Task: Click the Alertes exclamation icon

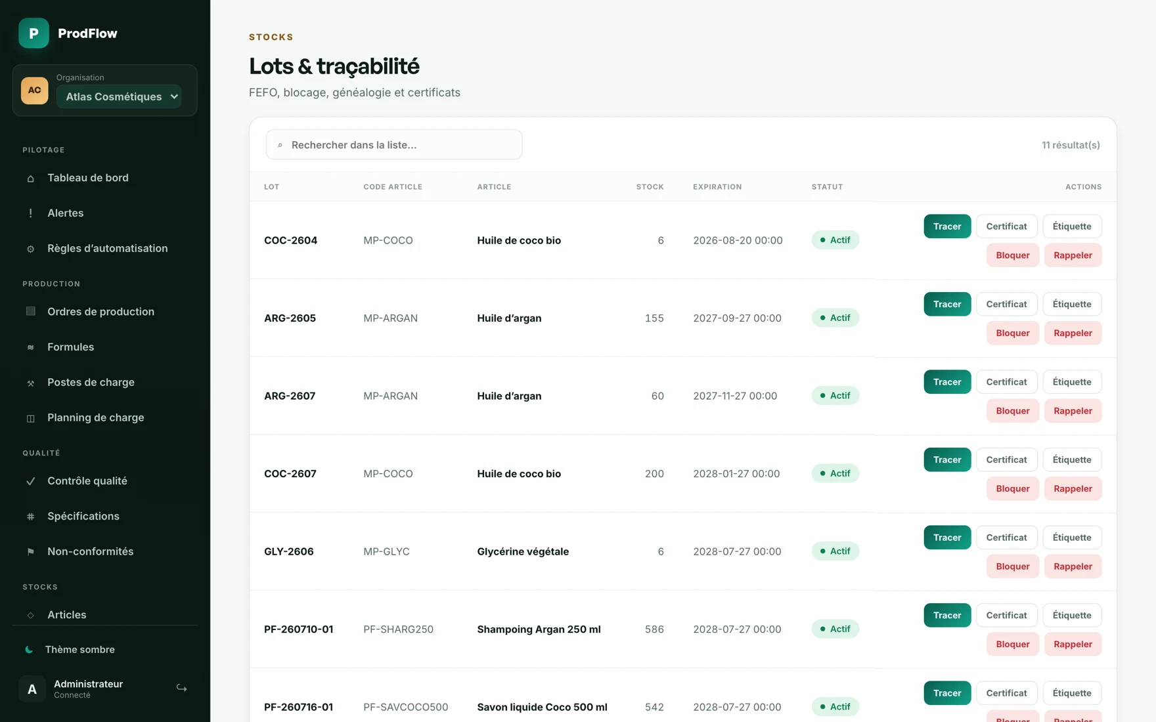Action: coord(30,213)
